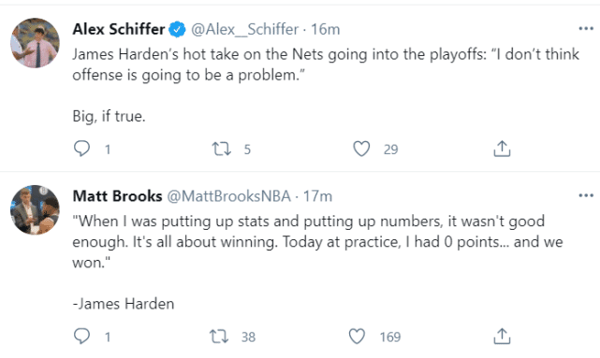Reply to Matt Brooks' tweet
This screenshot has height=358, width=600.
pos(81,337)
